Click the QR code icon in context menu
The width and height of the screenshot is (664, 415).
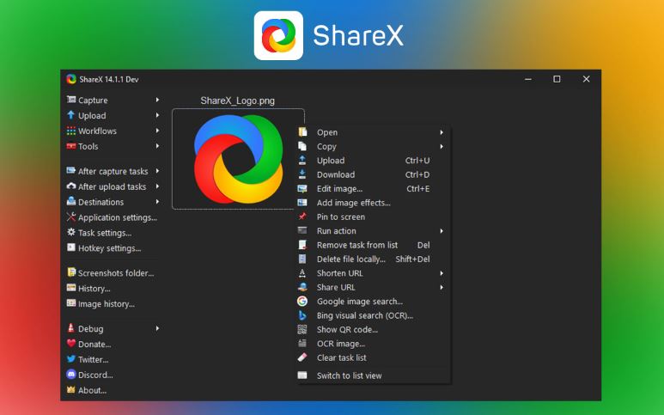(302, 329)
